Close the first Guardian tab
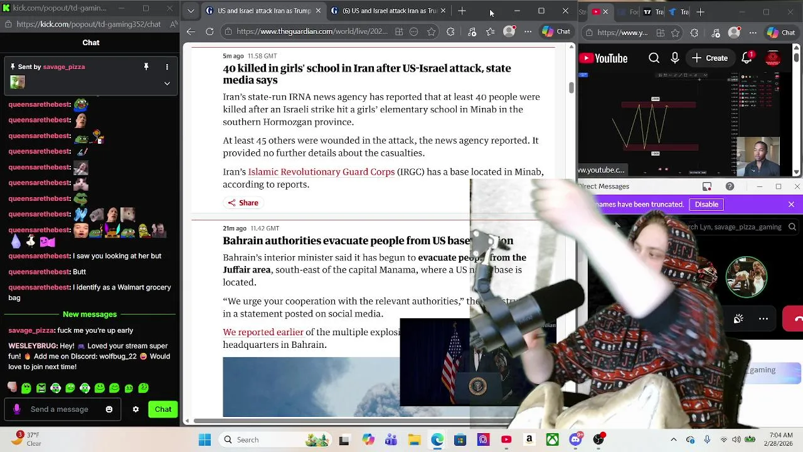Screen dimensions: 803x452 click(x=318, y=11)
